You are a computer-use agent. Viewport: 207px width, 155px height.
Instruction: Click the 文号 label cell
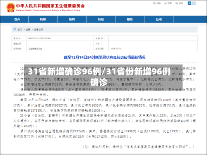pos(101,43)
